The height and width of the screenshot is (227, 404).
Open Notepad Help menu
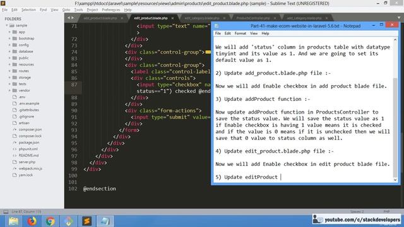[x=265, y=33]
